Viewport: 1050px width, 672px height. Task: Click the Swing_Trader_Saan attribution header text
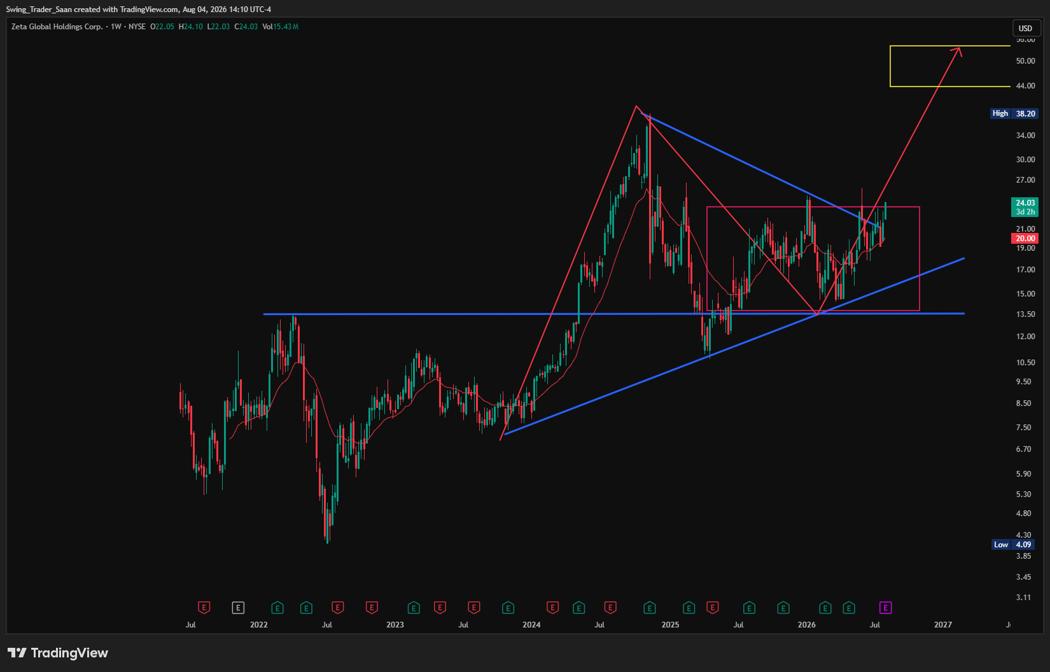tap(139, 10)
